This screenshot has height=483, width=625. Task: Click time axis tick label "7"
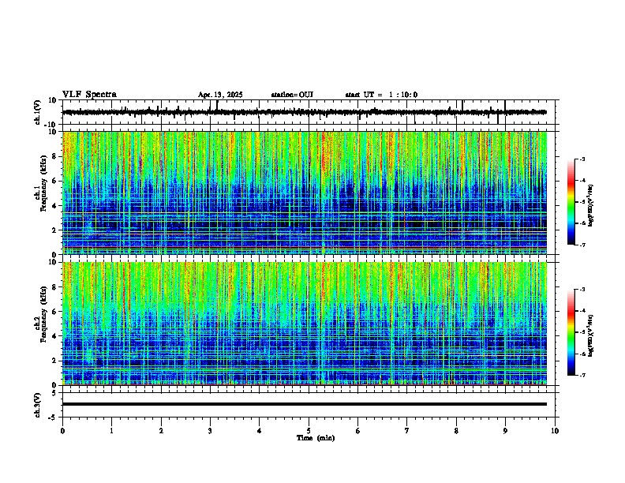pos(407,431)
